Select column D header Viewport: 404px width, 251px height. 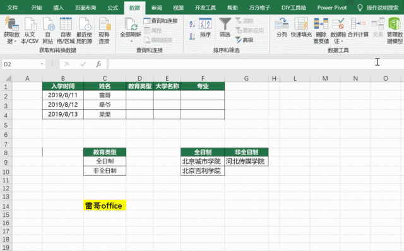coord(140,78)
